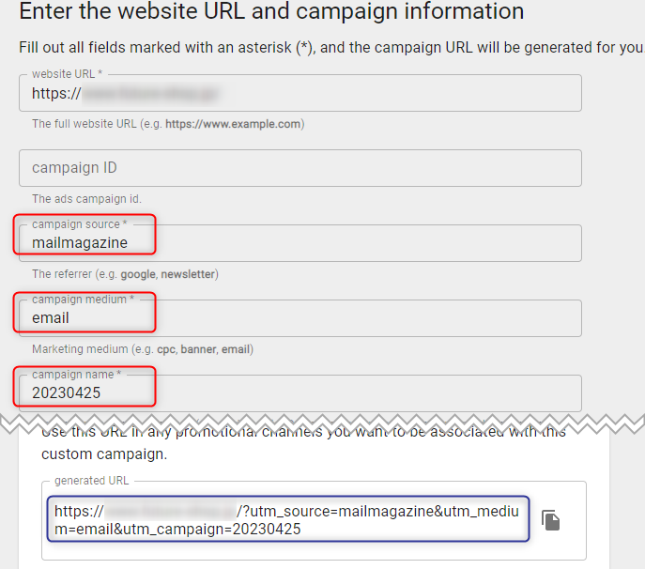This screenshot has width=645, height=569.
Task: Select the empty campaign ID field
Action: (x=300, y=168)
